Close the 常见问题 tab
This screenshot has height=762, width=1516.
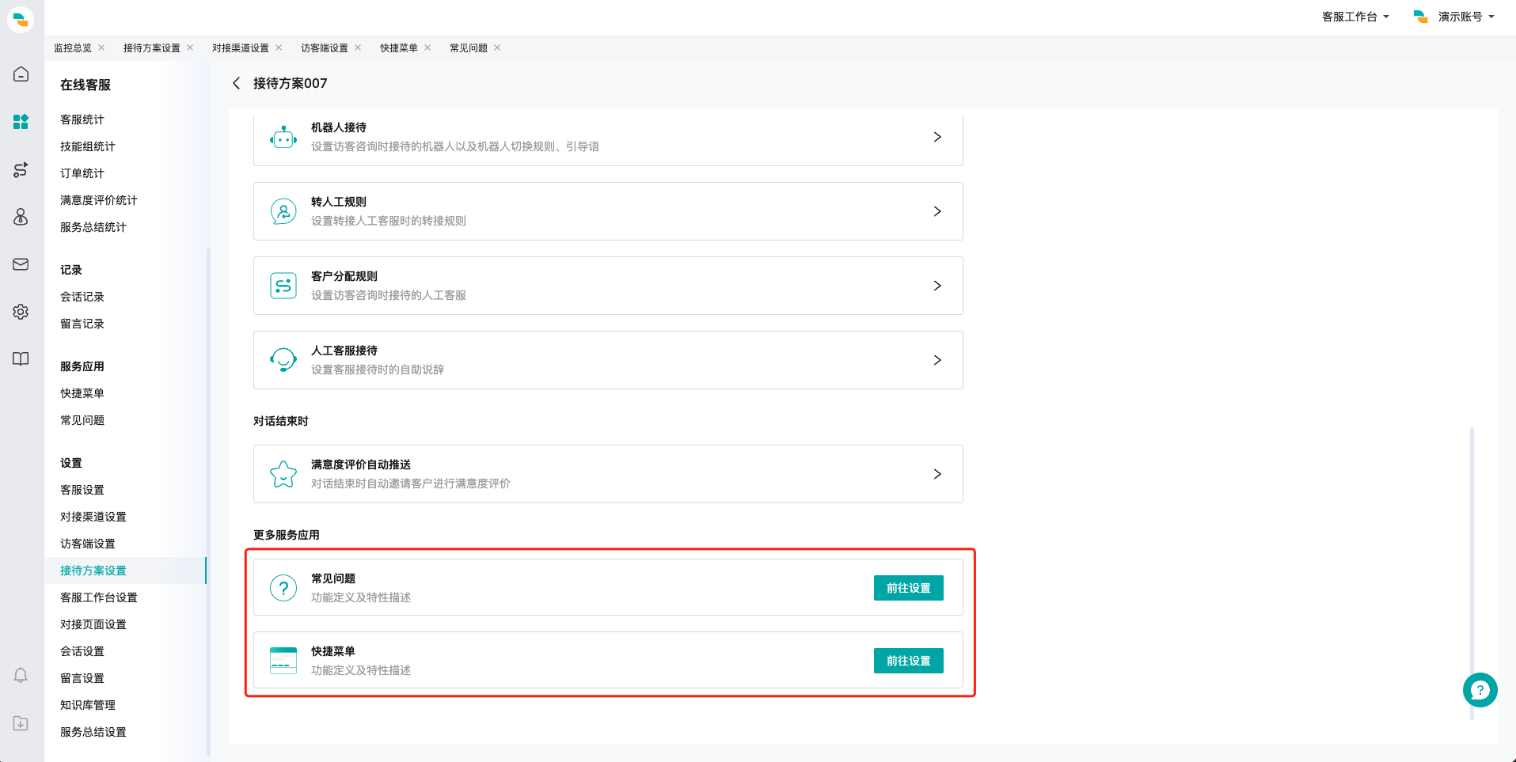[x=497, y=47]
